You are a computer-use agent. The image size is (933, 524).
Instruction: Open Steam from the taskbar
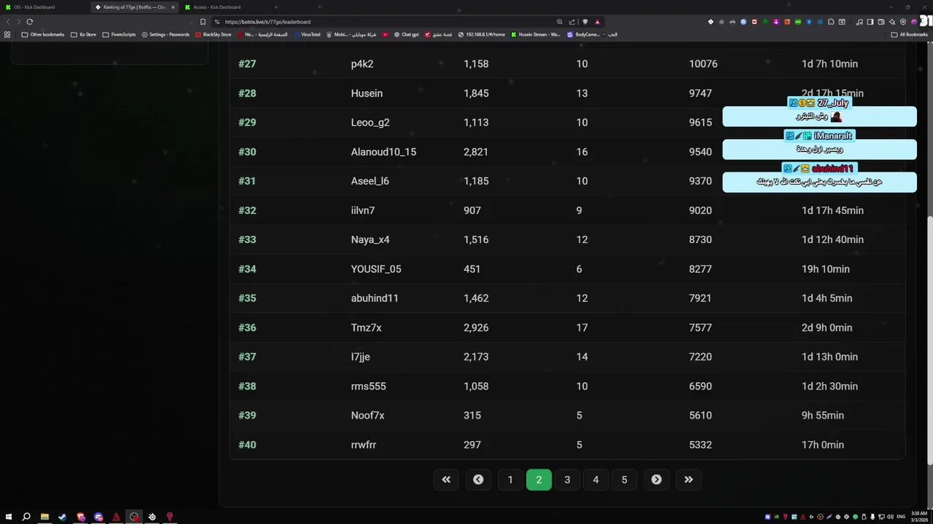click(x=62, y=517)
